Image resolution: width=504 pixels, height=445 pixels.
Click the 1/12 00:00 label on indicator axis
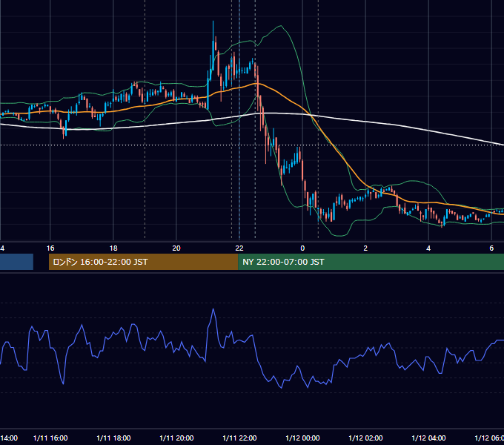(302, 438)
